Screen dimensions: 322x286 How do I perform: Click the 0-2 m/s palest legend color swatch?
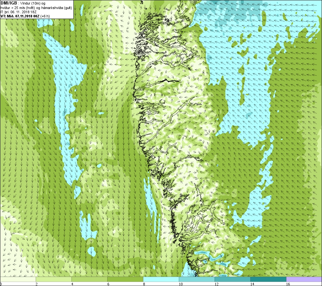point(18,279)
